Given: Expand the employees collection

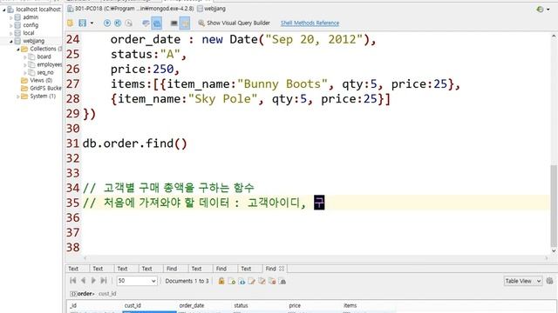Looking at the screenshot, I should click(25, 64).
